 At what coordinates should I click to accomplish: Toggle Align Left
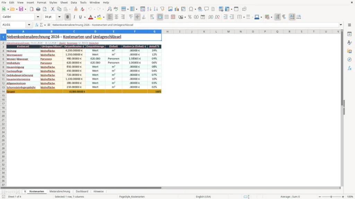pos(110,17)
